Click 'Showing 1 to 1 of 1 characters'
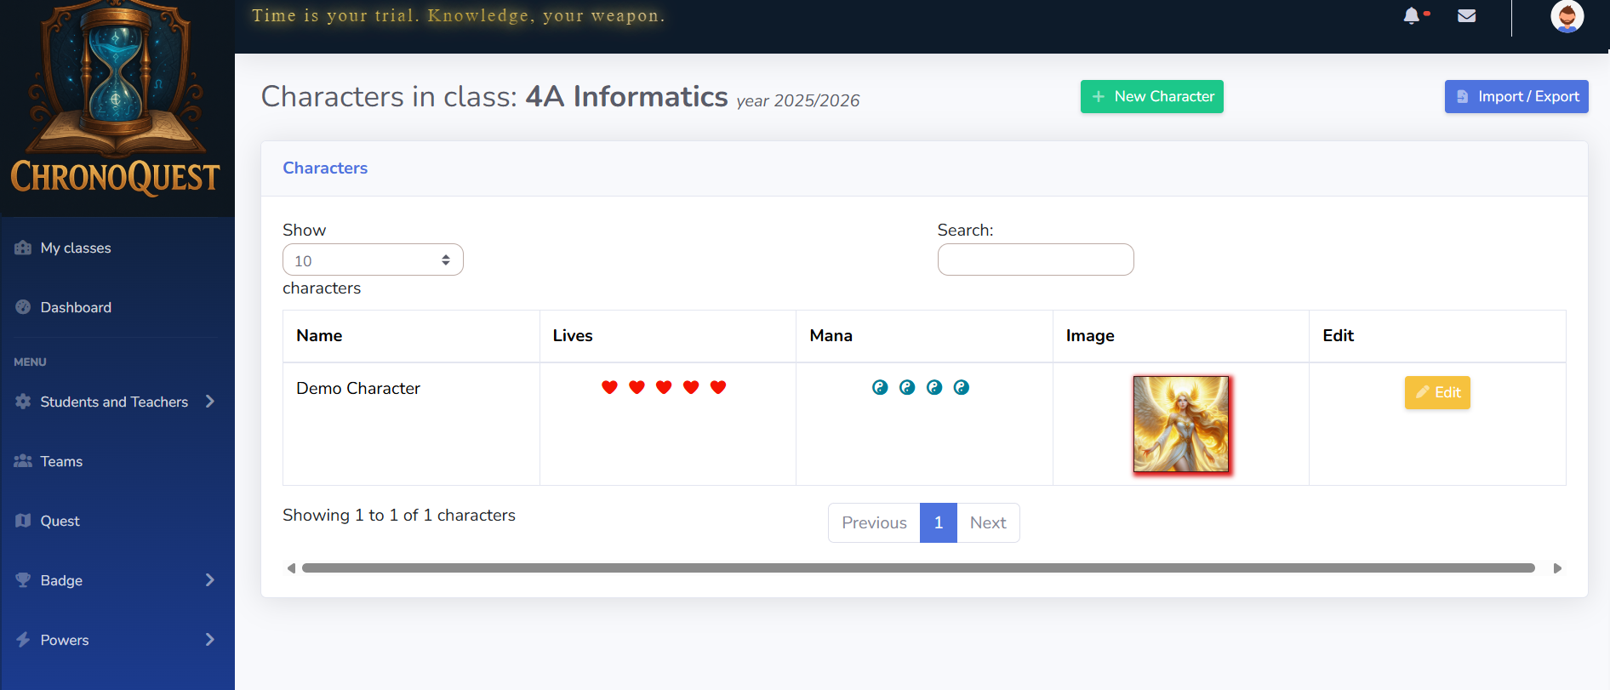This screenshot has height=690, width=1610. pos(399,515)
